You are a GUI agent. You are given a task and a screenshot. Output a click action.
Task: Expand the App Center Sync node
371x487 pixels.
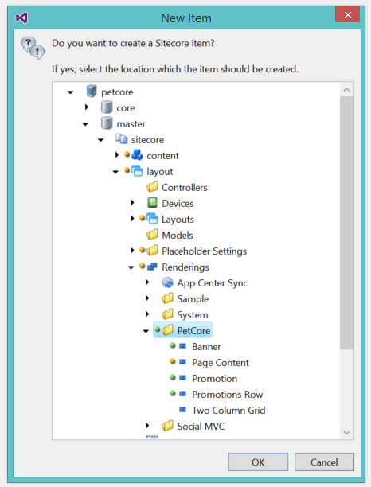(147, 282)
